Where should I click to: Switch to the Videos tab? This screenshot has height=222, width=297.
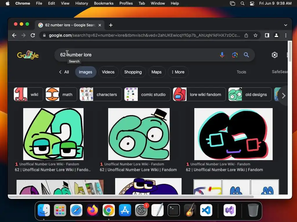tap(108, 72)
